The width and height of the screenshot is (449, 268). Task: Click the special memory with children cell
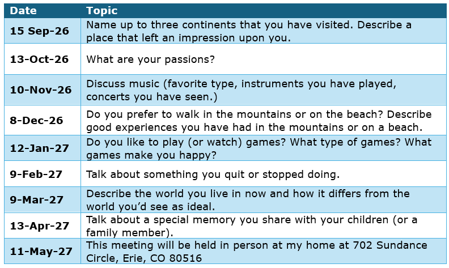tap(264, 226)
